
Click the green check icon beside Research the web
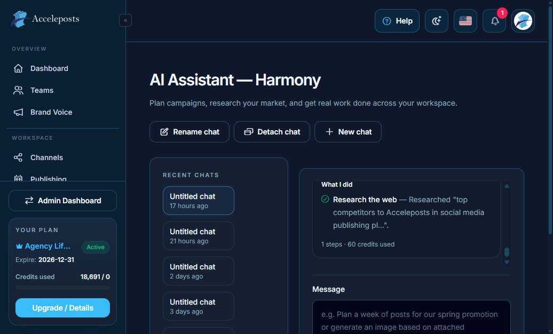tap(325, 199)
